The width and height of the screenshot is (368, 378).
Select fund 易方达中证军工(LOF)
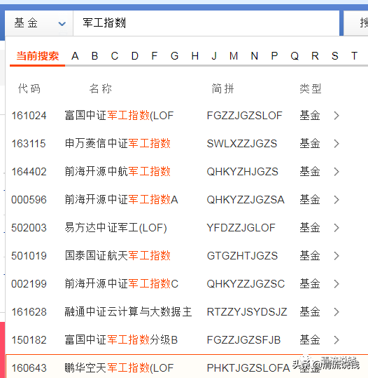(x=115, y=228)
